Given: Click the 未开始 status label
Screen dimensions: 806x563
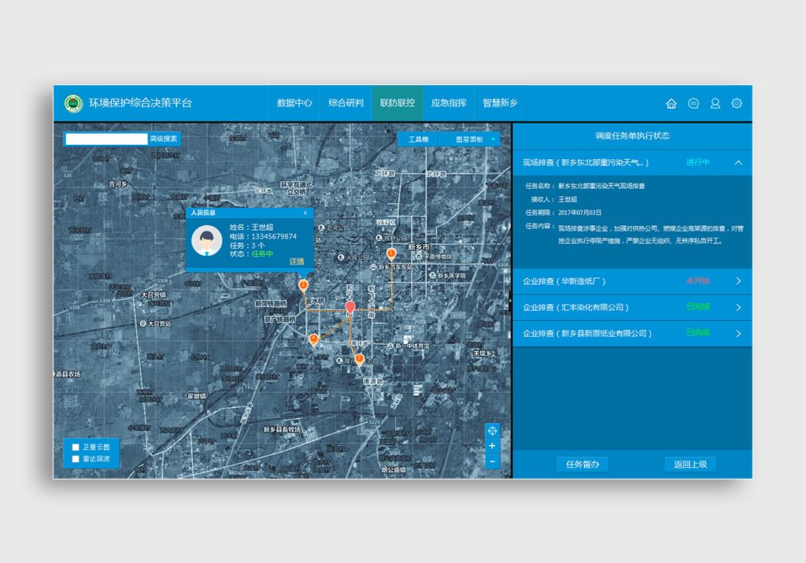Looking at the screenshot, I should point(698,281).
